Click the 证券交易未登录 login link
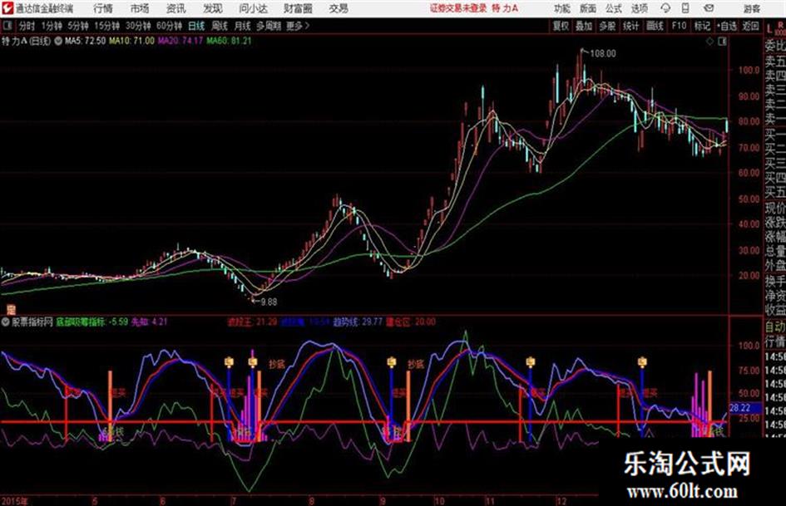Screen dimensions: 786x506 458,8
